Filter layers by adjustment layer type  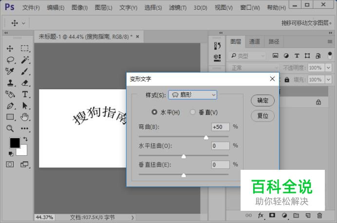[x=286, y=56]
